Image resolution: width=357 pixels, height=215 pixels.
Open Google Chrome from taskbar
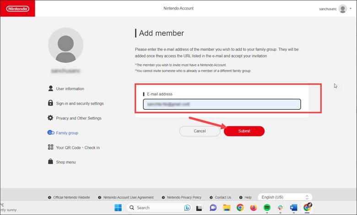[240, 208]
